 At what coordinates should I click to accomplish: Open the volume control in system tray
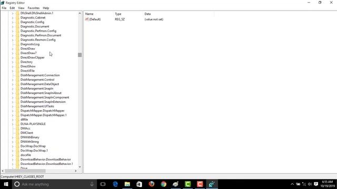[310, 184]
